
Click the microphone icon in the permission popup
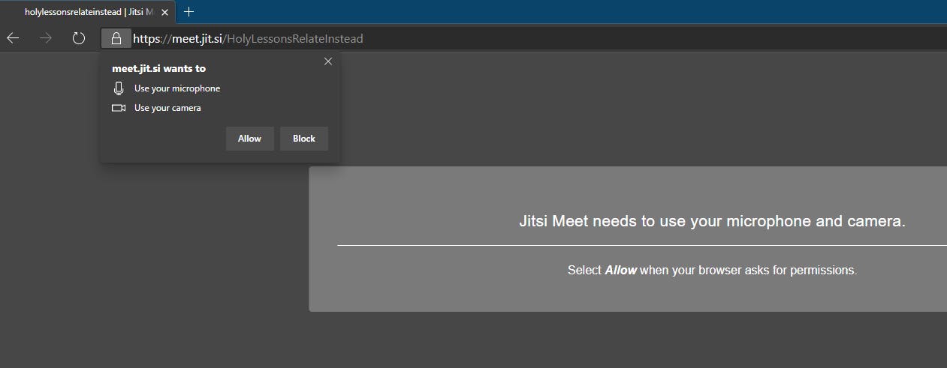click(x=119, y=88)
